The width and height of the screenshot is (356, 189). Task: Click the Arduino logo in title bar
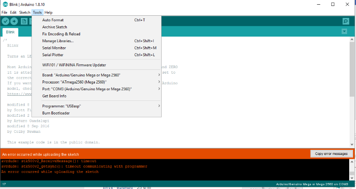pos(5,4)
